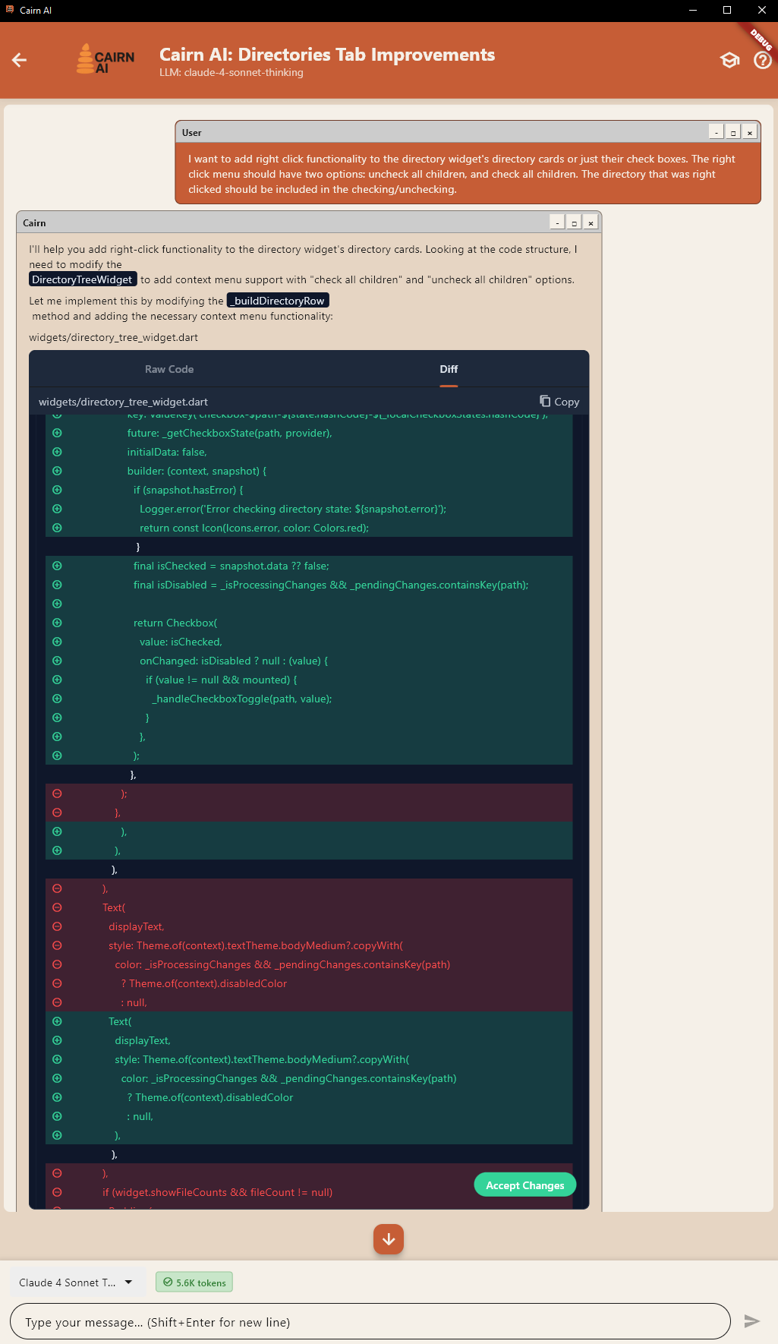Screen dimensions: 778x1344
Task: Close the Cairn response panel
Action: (591, 222)
